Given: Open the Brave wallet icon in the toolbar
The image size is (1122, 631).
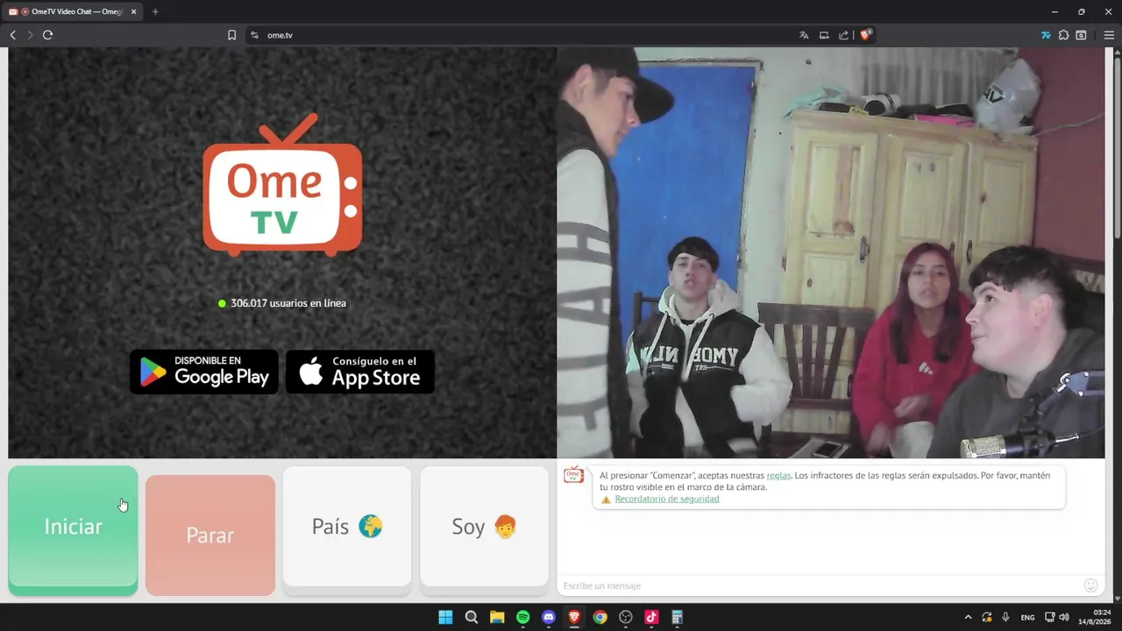Looking at the screenshot, I should click(1081, 35).
